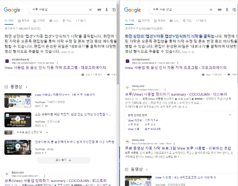Select 뉴스 tab in left window
The width and height of the screenshot is (238, 186).
(54, 21)
